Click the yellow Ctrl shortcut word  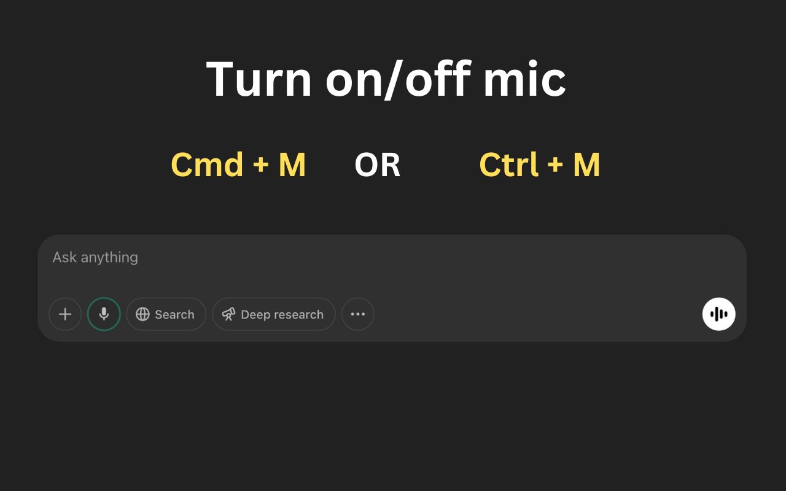point(509,165)
